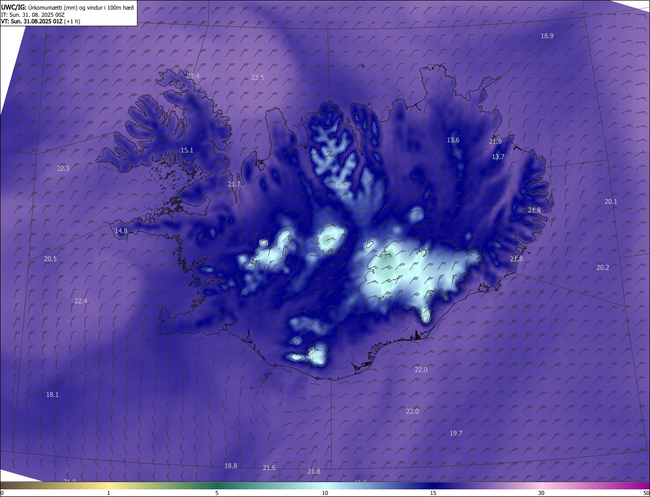The image size is (650, 497).
Task: Click the 18.9 value label
Action: pyautogui.click(x=547, y=36)
